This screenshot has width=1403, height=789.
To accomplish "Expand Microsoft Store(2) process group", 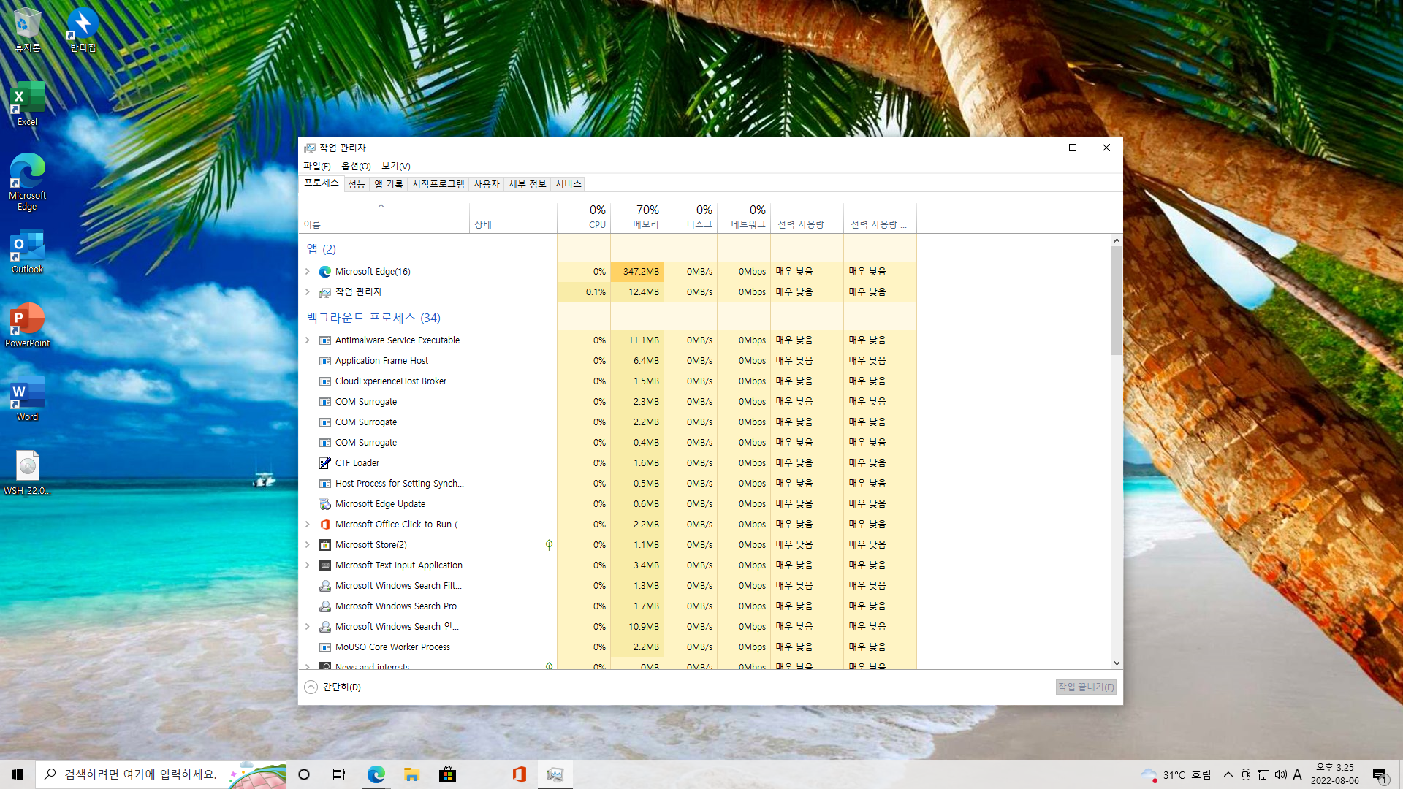I will tap(307, 545).
